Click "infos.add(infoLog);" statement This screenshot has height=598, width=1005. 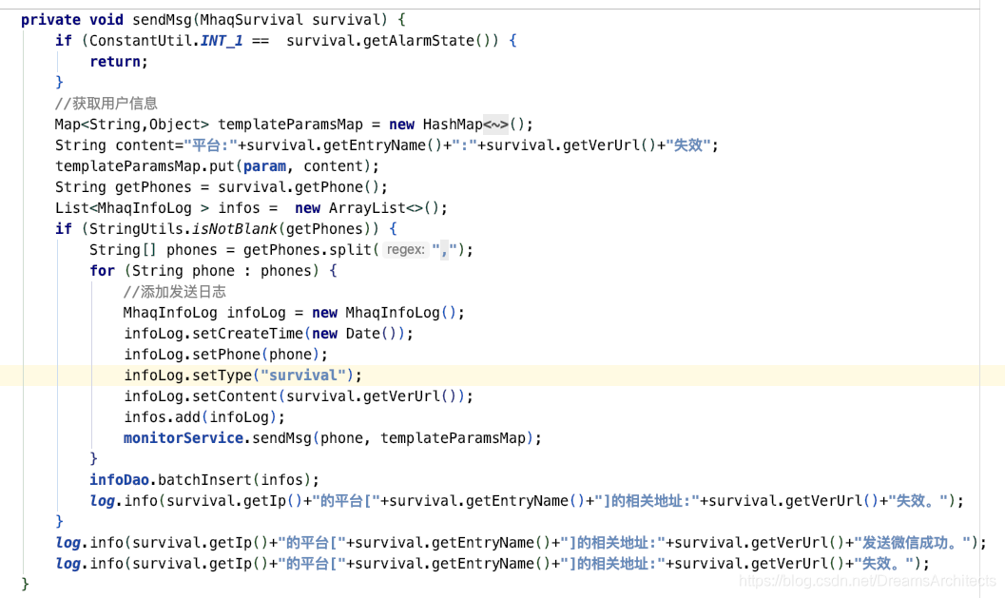204,417
